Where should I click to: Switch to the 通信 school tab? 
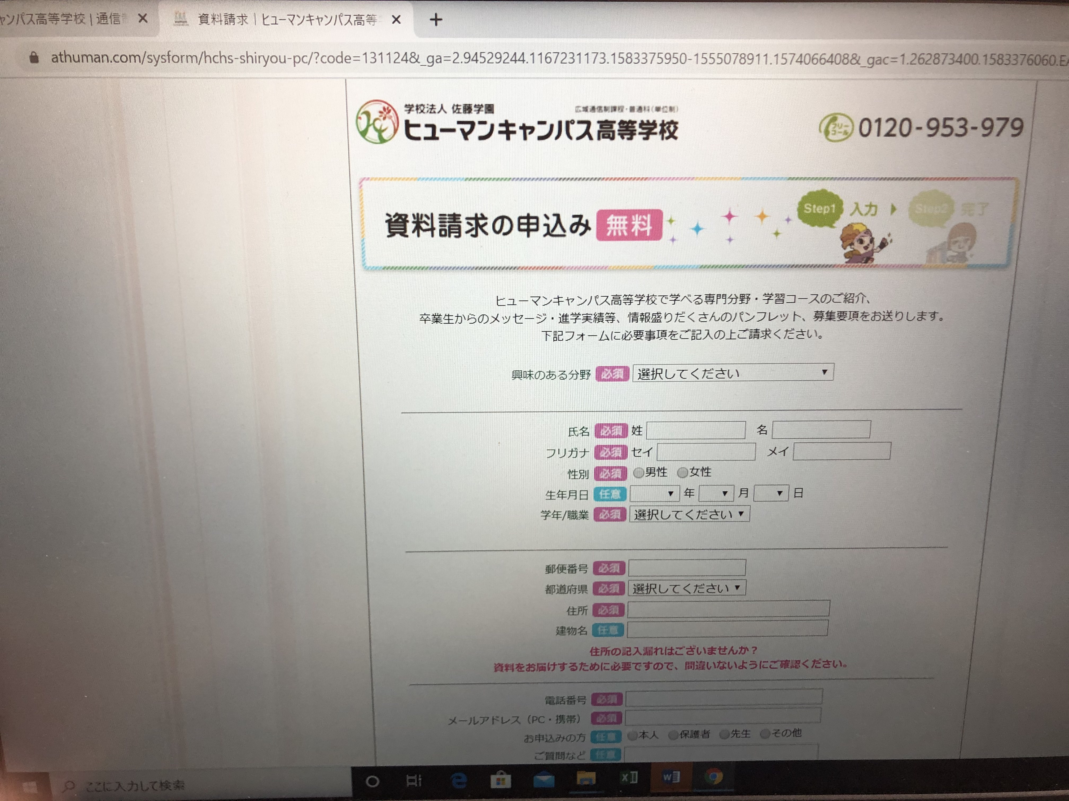[72, 19]
